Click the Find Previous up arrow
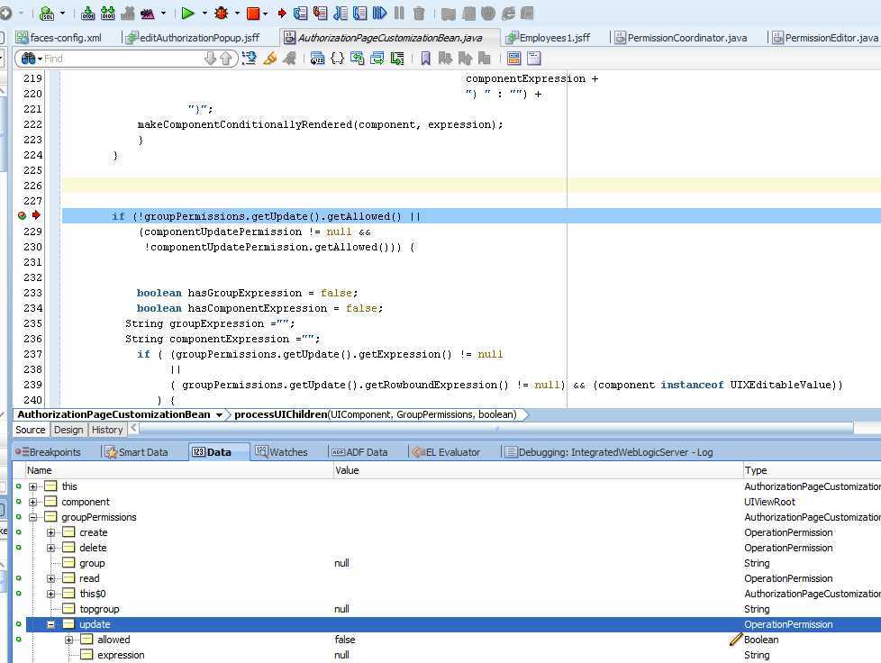 coord(226,59)
